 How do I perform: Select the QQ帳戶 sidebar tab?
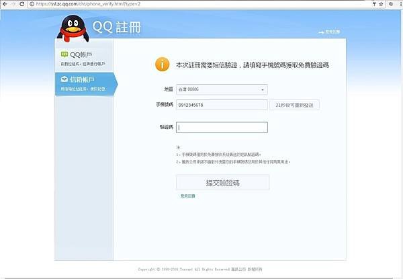[x=84, y=58]
